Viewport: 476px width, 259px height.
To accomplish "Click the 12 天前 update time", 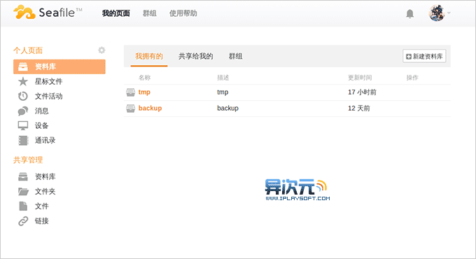I will point(359,108).
